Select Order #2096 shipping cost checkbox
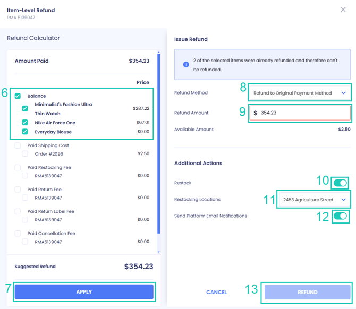Viewport: 356px width, 309px height. pos(25,154)
